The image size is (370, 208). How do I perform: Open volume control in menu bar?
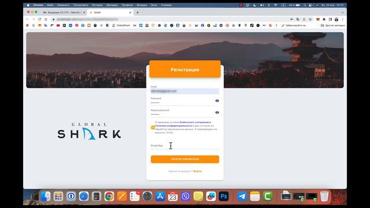pyautogui.click(x=262, y=5)
